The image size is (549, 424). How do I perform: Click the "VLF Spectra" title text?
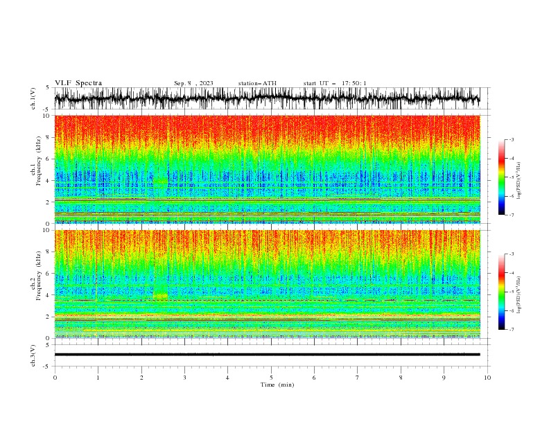coord(78,83)
